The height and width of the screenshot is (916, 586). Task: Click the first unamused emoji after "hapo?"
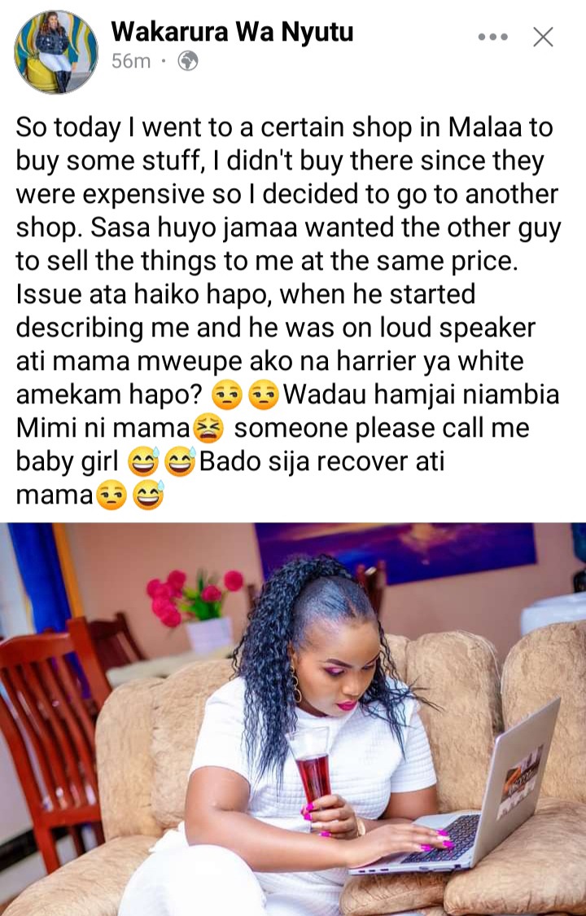[x=226, y=396]
